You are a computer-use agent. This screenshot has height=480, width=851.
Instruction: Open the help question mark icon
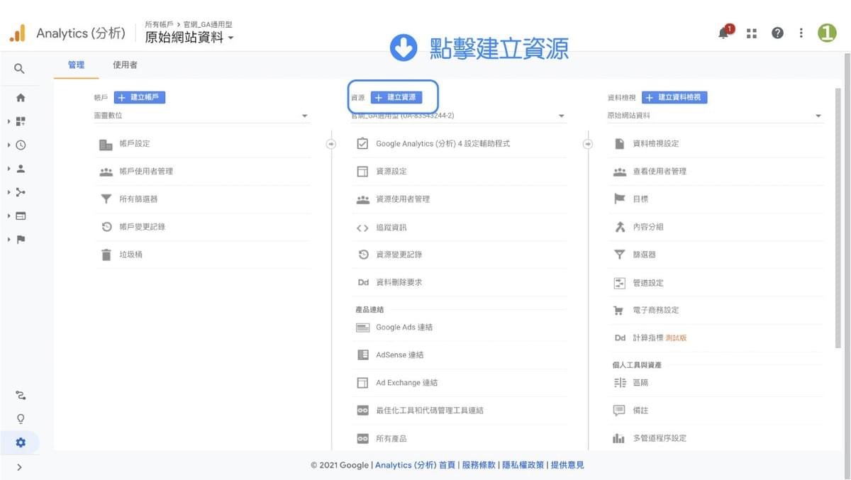777,33
